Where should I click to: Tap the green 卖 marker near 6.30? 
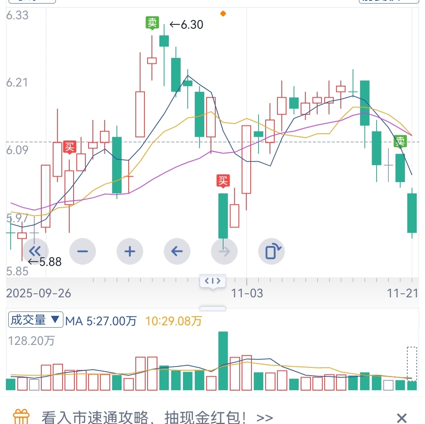tap(152, 23)
